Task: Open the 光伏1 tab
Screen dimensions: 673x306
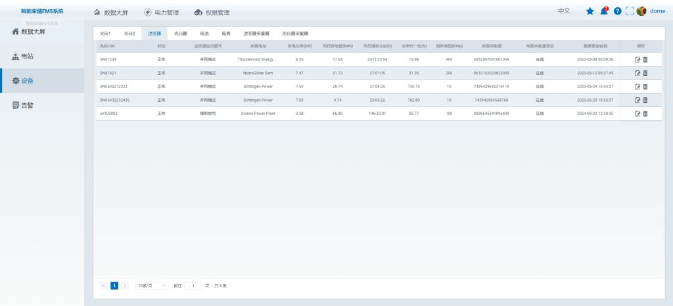Action: click(105, 33)
